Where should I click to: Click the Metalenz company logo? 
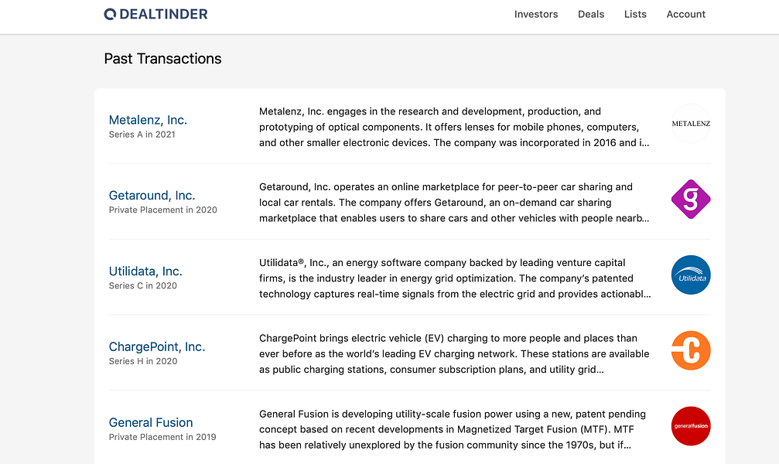point(691,124)
